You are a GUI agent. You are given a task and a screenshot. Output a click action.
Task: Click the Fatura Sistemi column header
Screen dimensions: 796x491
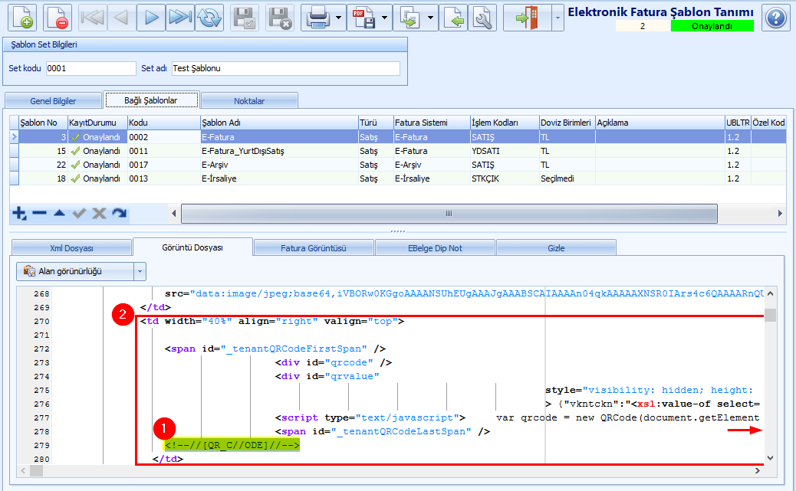[x=432, y=123]
